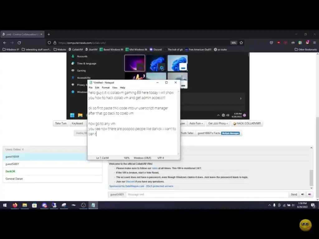Open the Notepad Format menu
Screen dimensions: 319x239
click(x=106, y=87)
